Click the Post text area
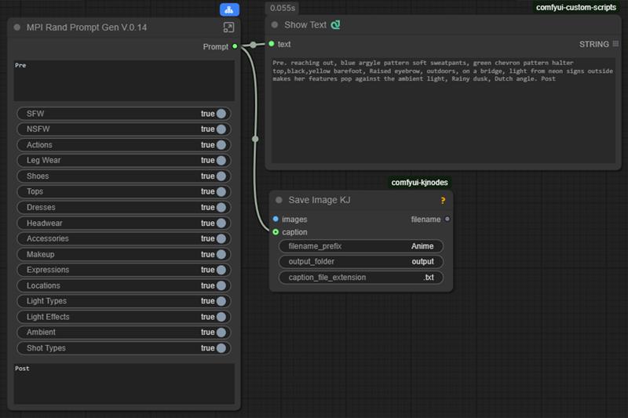Screen dimensions: 628x418 [124, 383]
